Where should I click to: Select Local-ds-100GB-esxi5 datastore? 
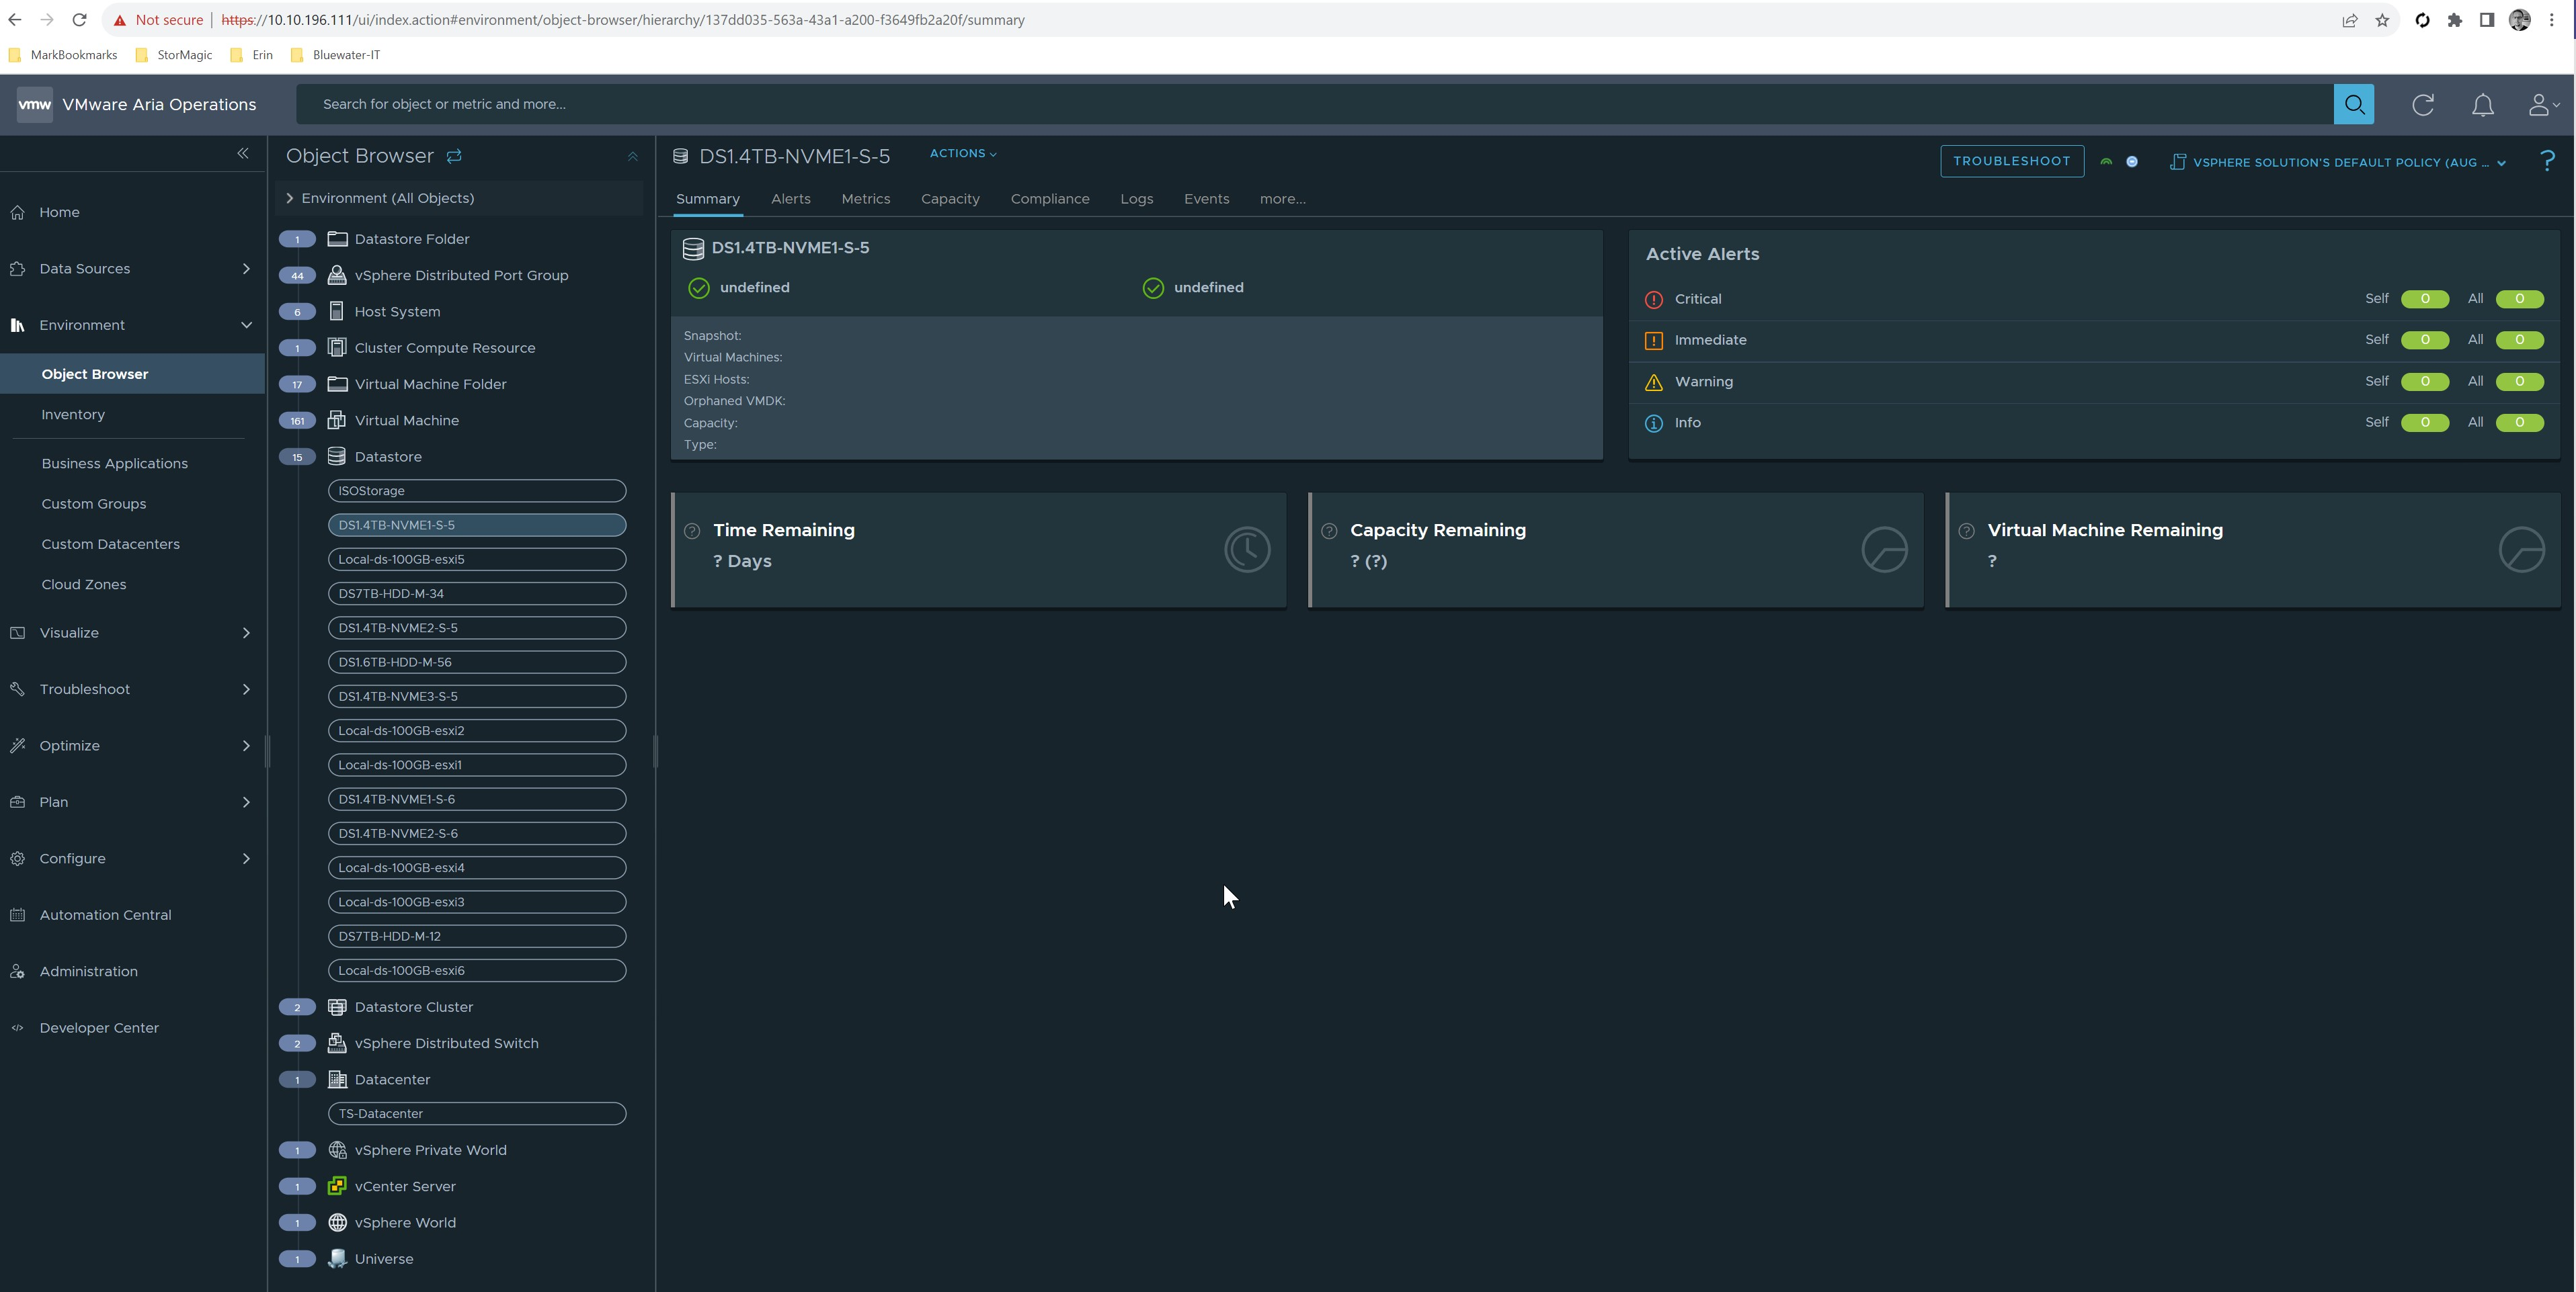477,560
